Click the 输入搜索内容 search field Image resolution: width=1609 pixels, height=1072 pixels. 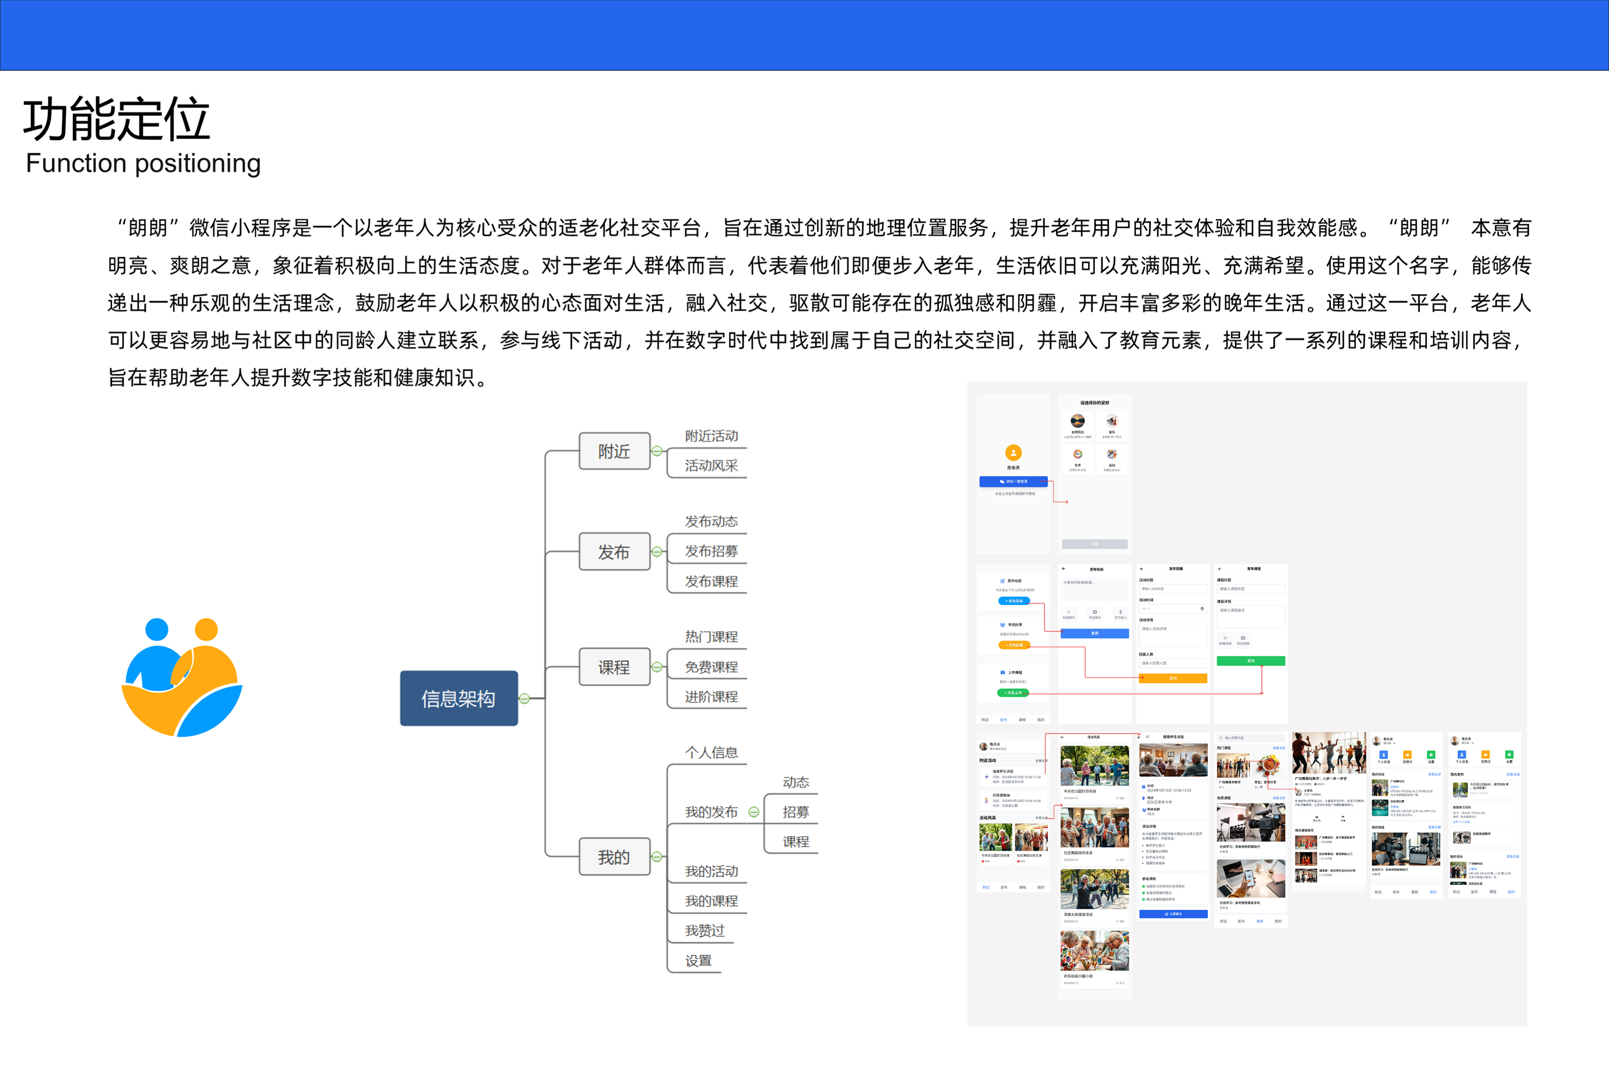tap(1250, 738)
